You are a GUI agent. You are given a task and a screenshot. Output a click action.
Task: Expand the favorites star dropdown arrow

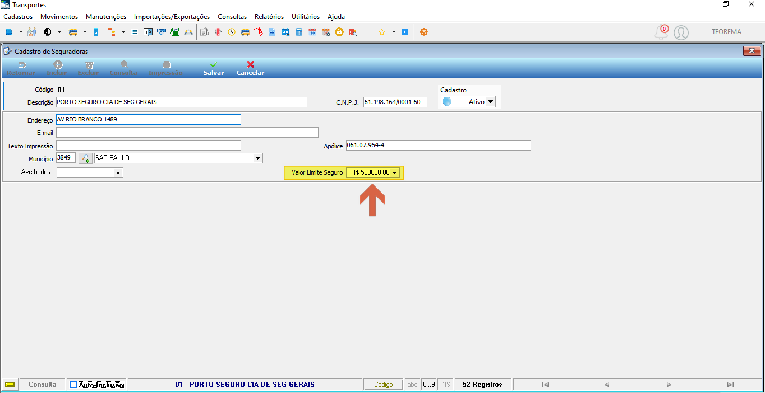[x=394, y=32]
